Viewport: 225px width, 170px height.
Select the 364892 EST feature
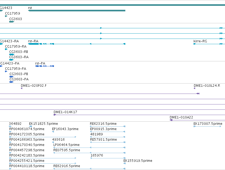pos(10,126)
